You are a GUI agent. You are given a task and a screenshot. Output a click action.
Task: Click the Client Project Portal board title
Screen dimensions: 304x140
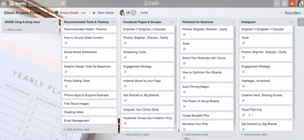(x=22, y=13)
